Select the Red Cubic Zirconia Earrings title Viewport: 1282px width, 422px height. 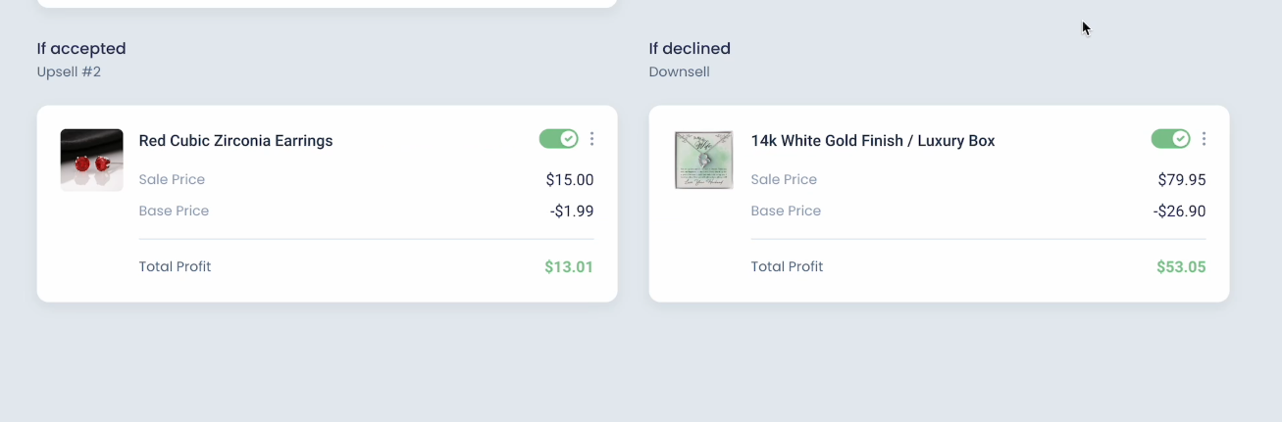click(x=235, y=141)
